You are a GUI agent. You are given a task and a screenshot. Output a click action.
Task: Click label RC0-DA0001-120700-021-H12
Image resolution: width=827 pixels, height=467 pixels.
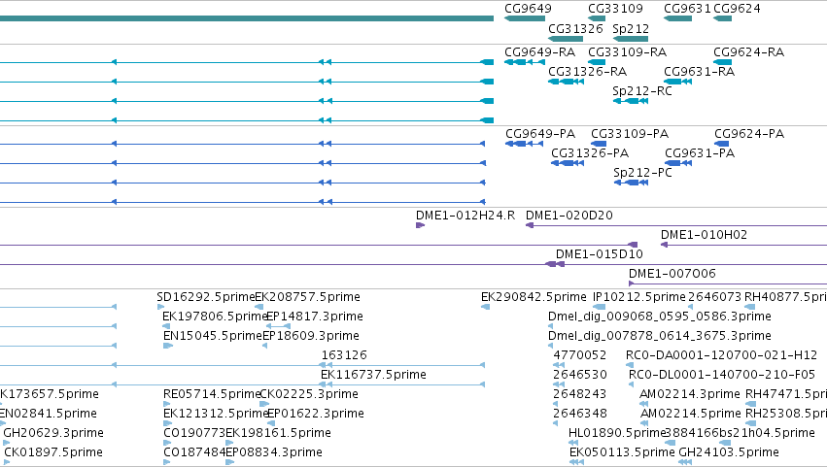pos(721,355)
